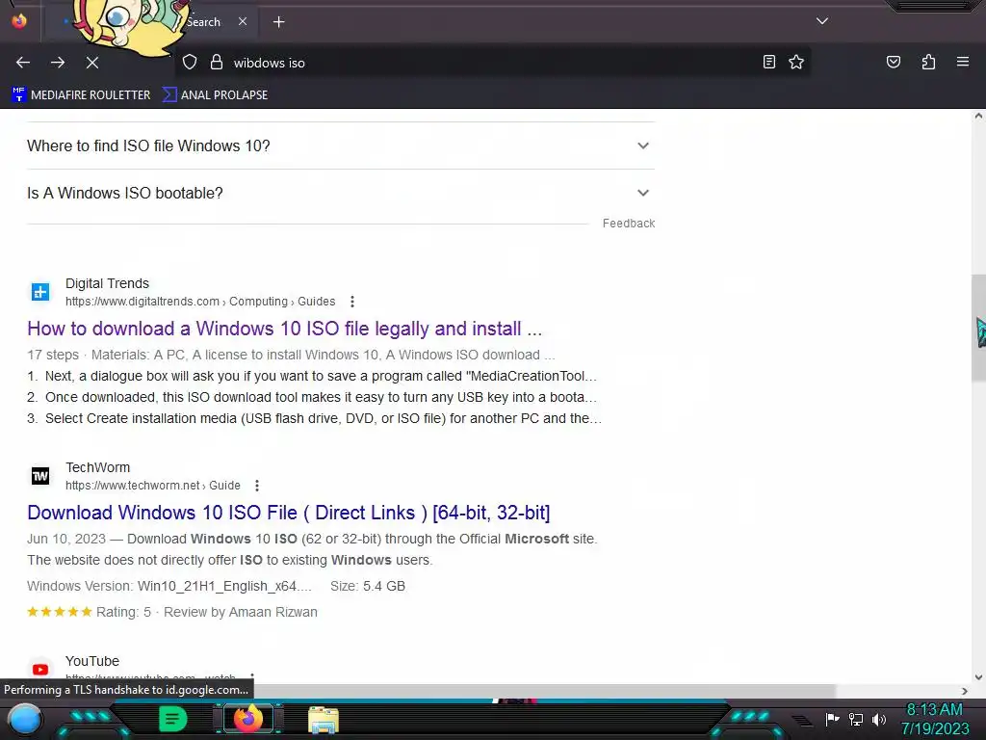This screenshot has height=740, width=986.
Task: Click the 'Size: 5.4 GB' text
Action: click(x=368, y=587)
